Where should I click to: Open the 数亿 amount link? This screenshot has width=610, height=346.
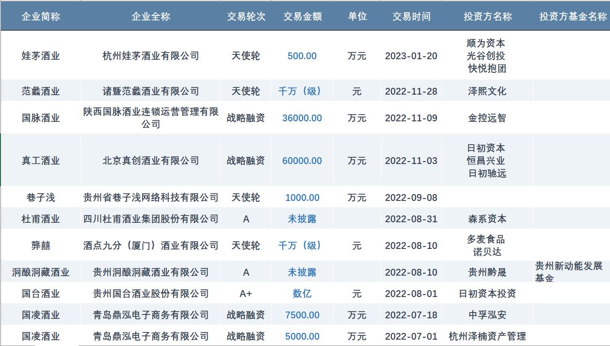click(302, 294)
